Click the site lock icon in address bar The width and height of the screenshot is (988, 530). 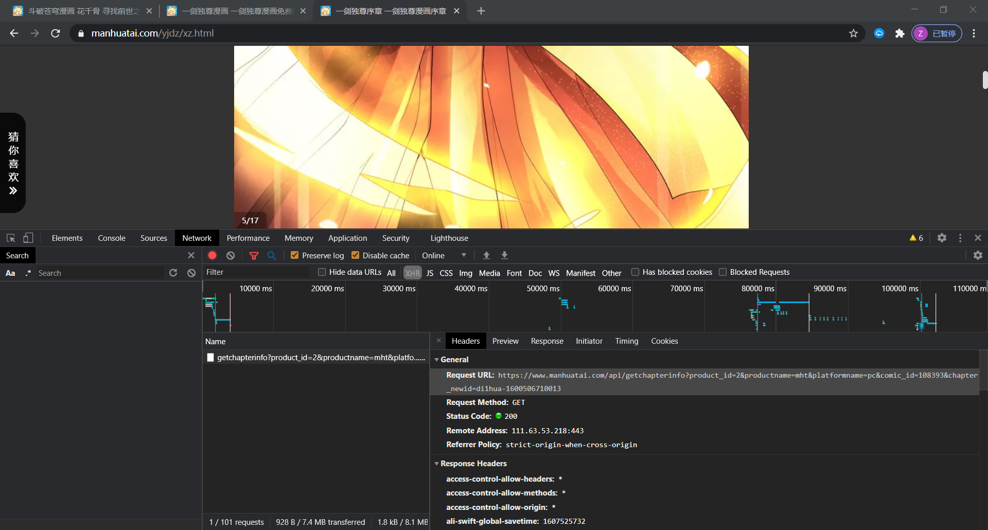pos(81,33)
